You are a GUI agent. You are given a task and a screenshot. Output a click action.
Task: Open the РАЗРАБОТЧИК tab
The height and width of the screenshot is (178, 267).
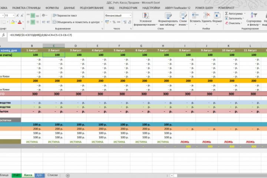coord(128,8)
